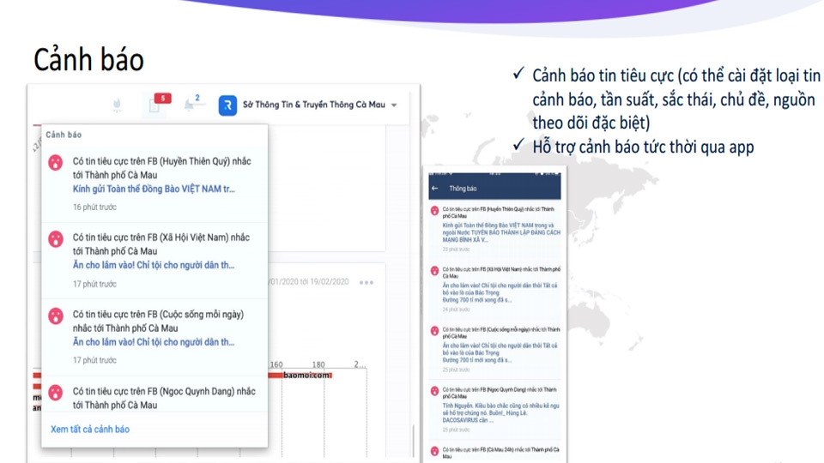Image resolution: width=824 pixels, height=463 pixels.
Task: Tap mobile alert icon for Cuộc sống mỗi ngày notification
Action: pos(434,331)
